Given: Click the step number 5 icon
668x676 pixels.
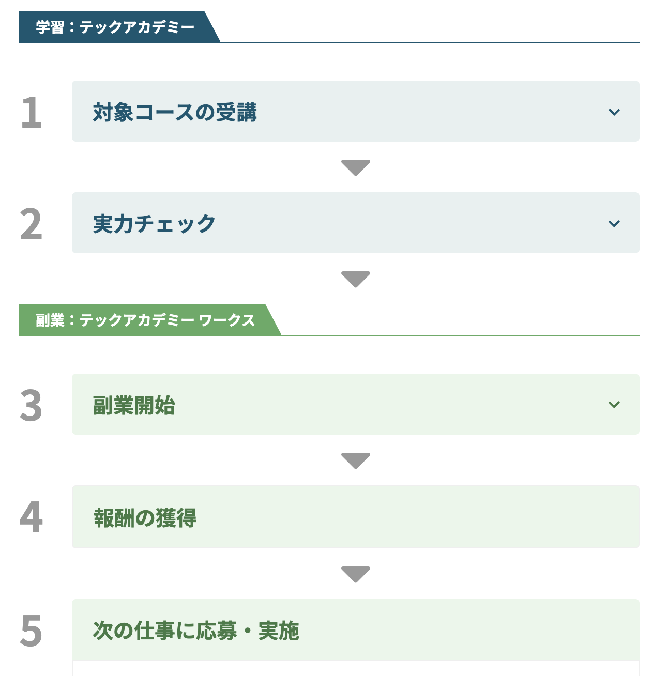Looking at the screenshot, I should pos(31,631).
